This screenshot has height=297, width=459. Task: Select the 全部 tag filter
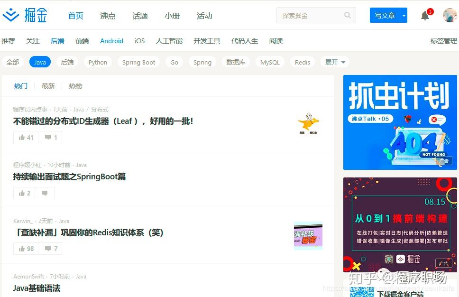coord(13,62)
